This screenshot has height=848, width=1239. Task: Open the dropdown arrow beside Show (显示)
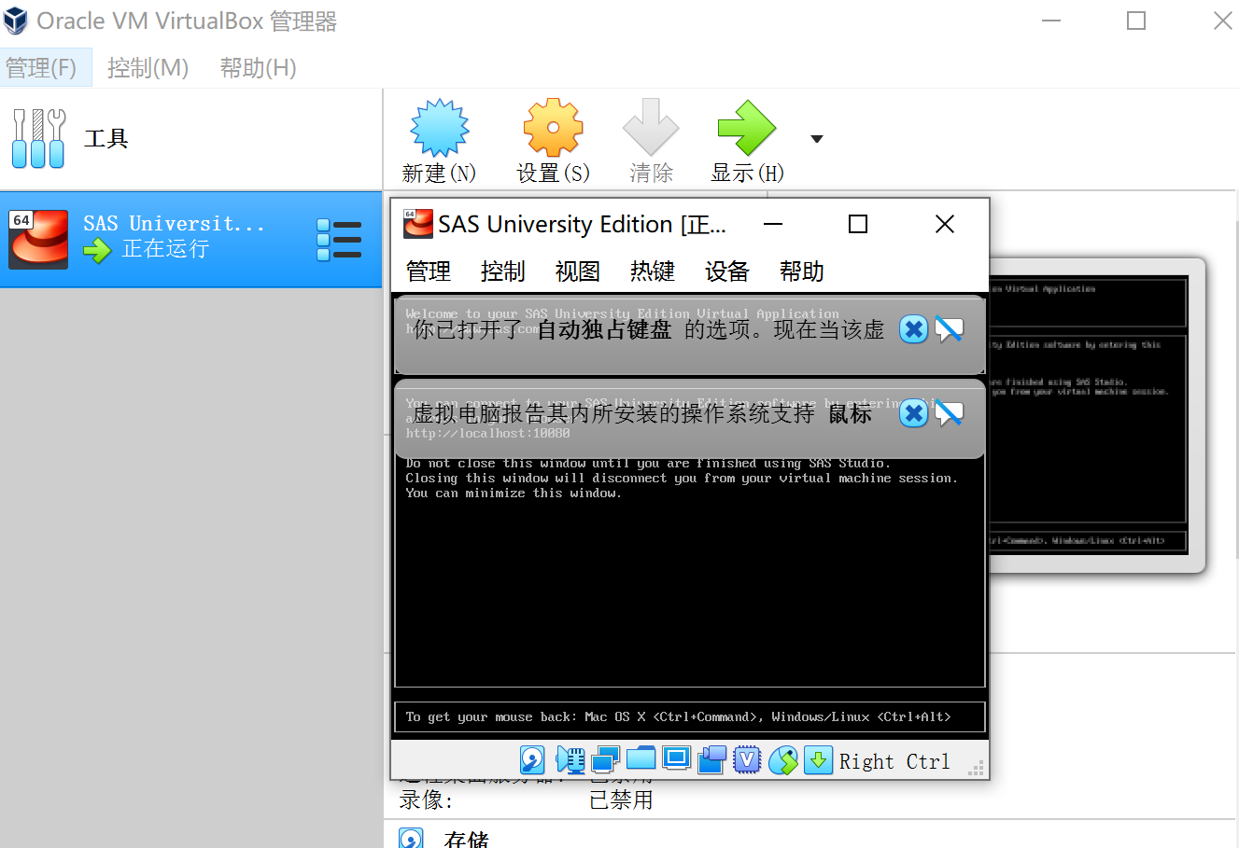click(x=817, y=139)
